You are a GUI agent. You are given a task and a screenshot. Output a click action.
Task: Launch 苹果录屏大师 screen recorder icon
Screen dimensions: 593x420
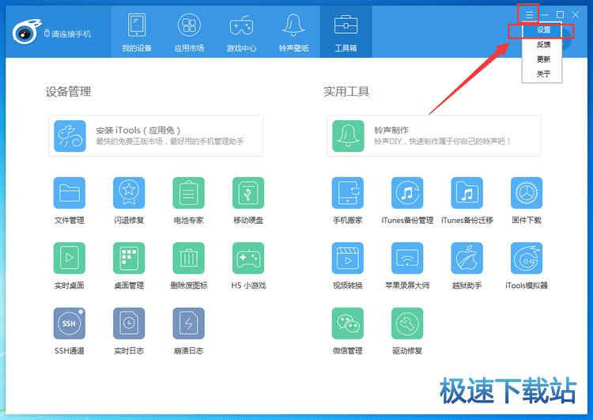[x=407, y=258]
